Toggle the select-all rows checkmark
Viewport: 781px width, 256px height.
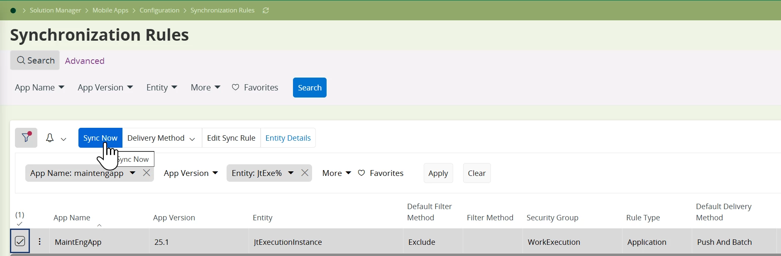(20, 224)
